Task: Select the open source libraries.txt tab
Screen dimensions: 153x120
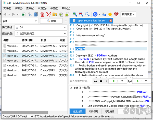Action: coord(91,20)
